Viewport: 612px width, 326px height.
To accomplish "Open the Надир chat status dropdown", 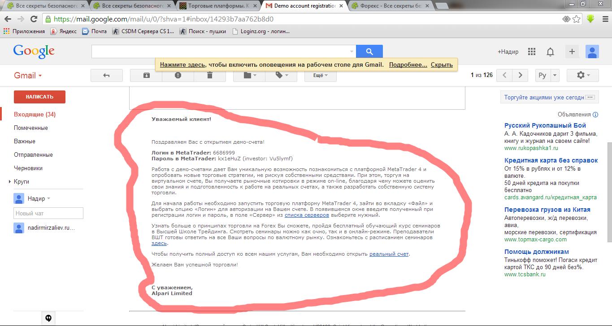I will click(48, 199).
